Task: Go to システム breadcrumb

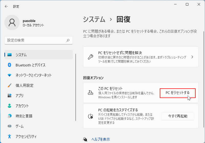Action: coord(94,19)
